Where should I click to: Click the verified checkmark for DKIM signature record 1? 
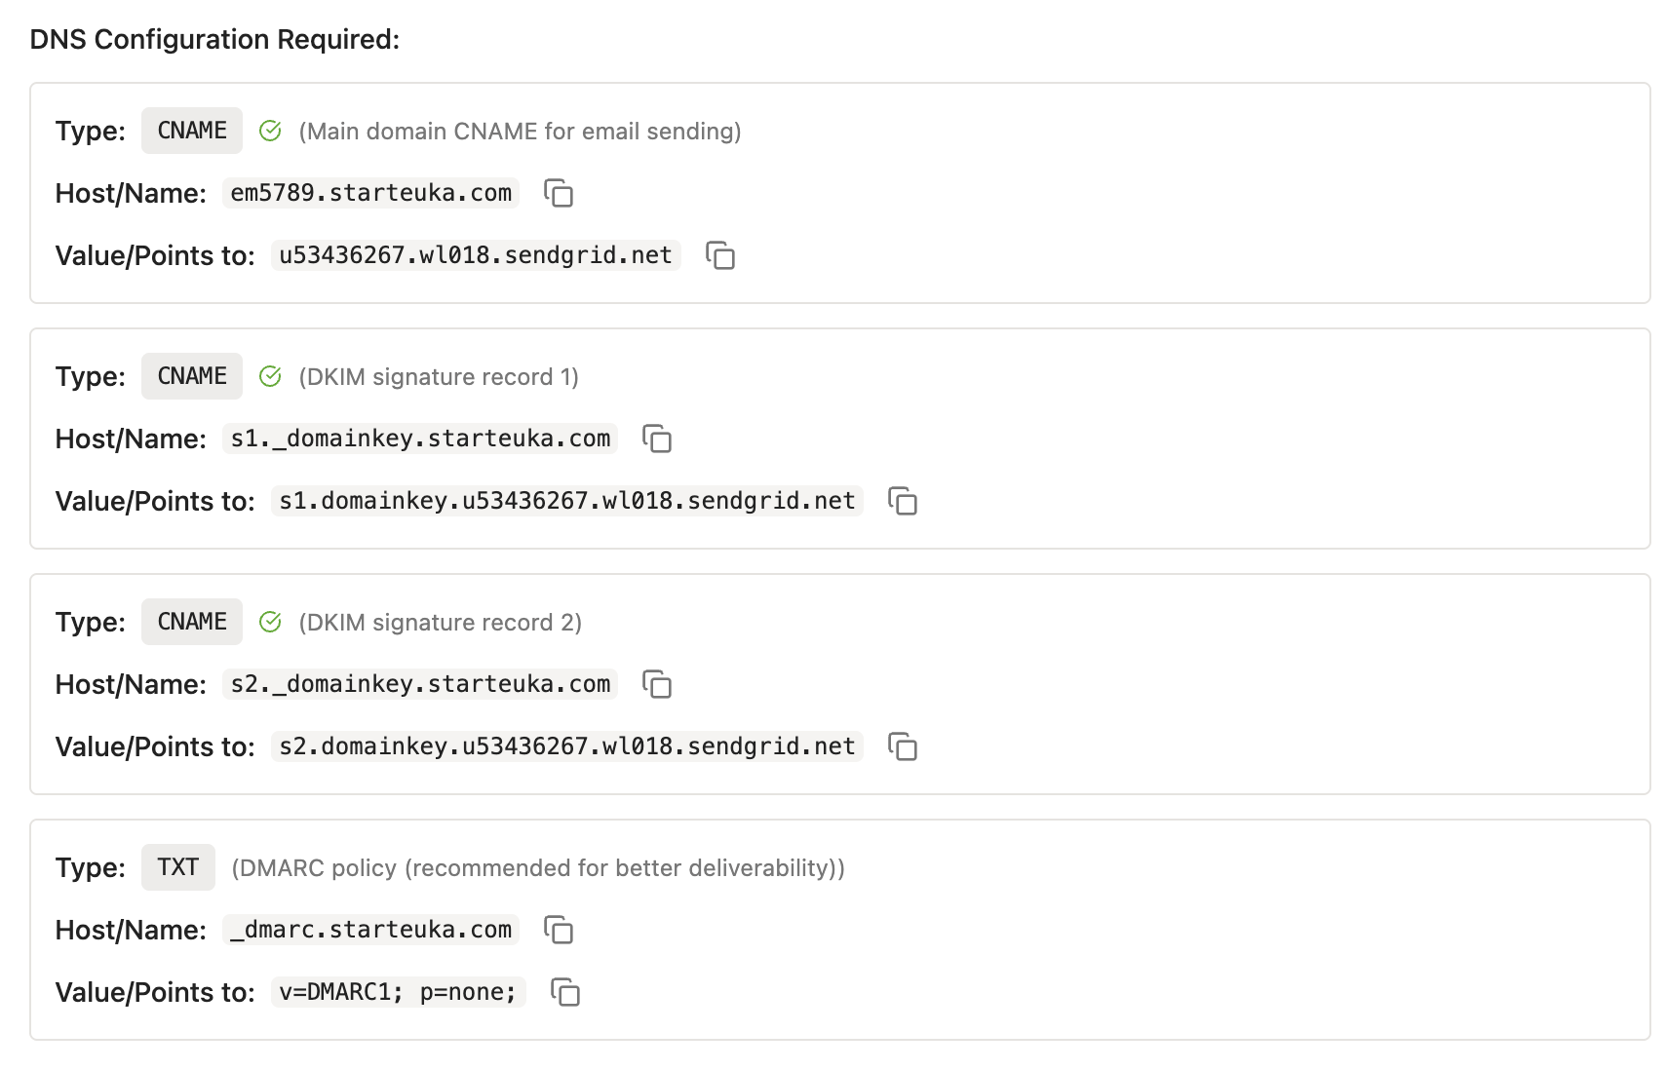coord(270,376)
